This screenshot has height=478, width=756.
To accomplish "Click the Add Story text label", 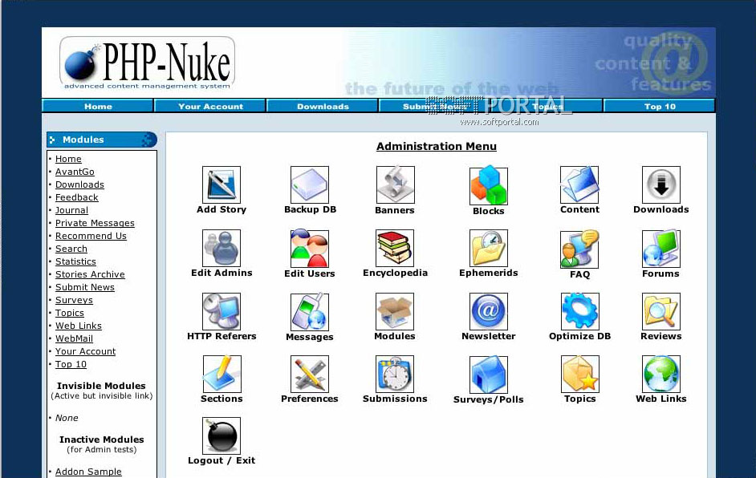I will point(222,209).
